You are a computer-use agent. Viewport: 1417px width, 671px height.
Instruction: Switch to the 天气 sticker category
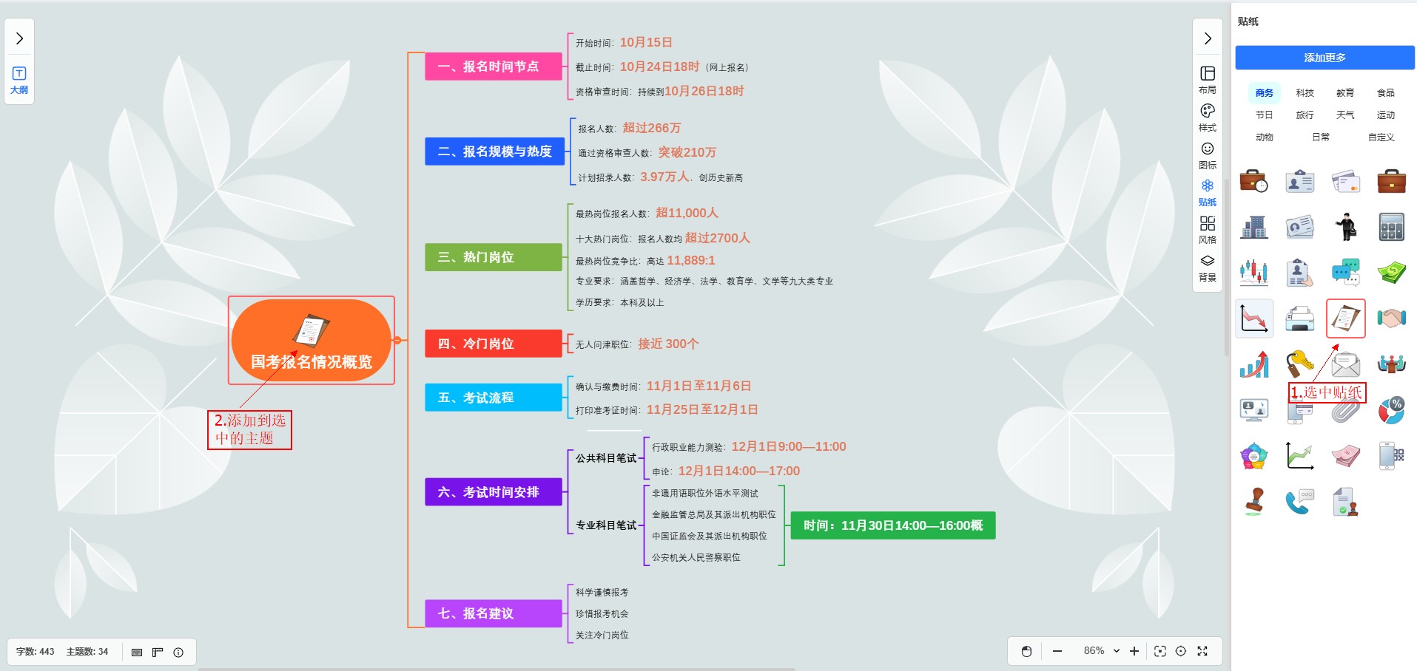[1344, 115]
